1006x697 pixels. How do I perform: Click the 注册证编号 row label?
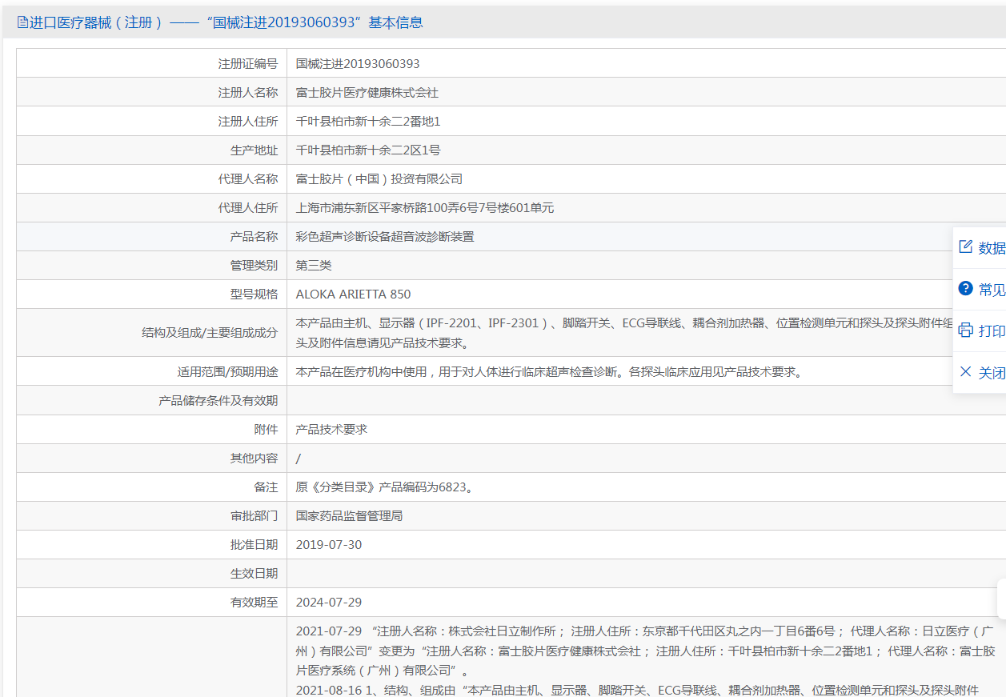(248, 64)
